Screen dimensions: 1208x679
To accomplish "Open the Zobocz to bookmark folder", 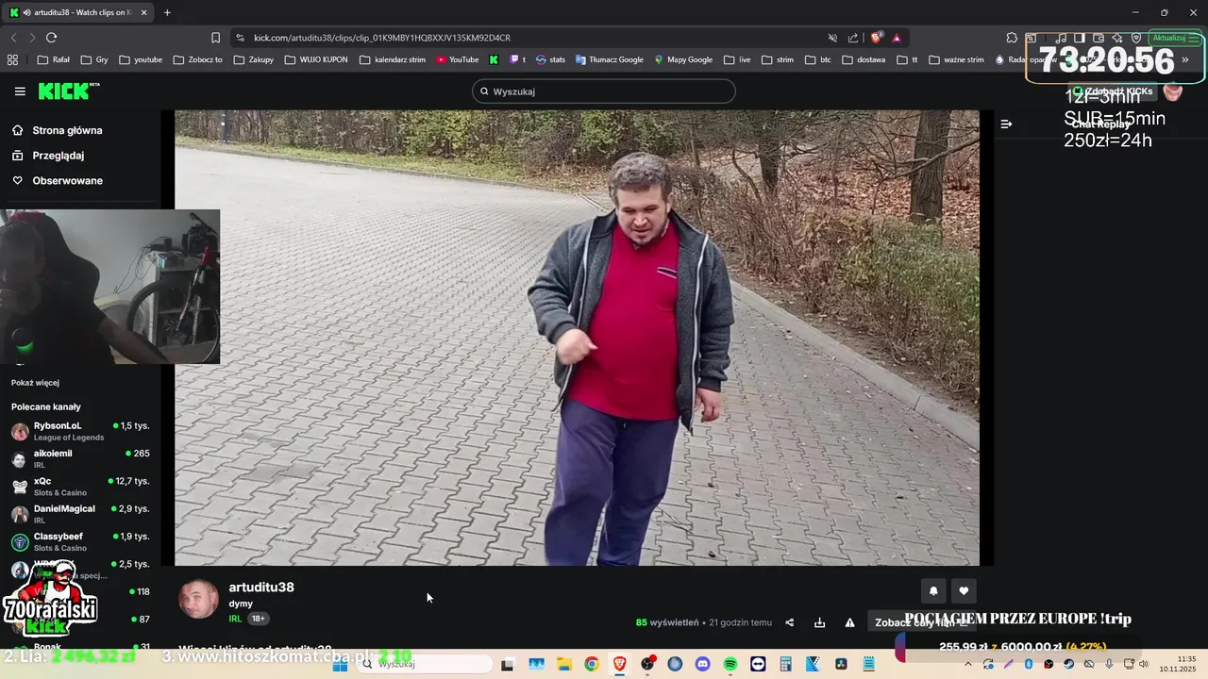I will 197,59.
